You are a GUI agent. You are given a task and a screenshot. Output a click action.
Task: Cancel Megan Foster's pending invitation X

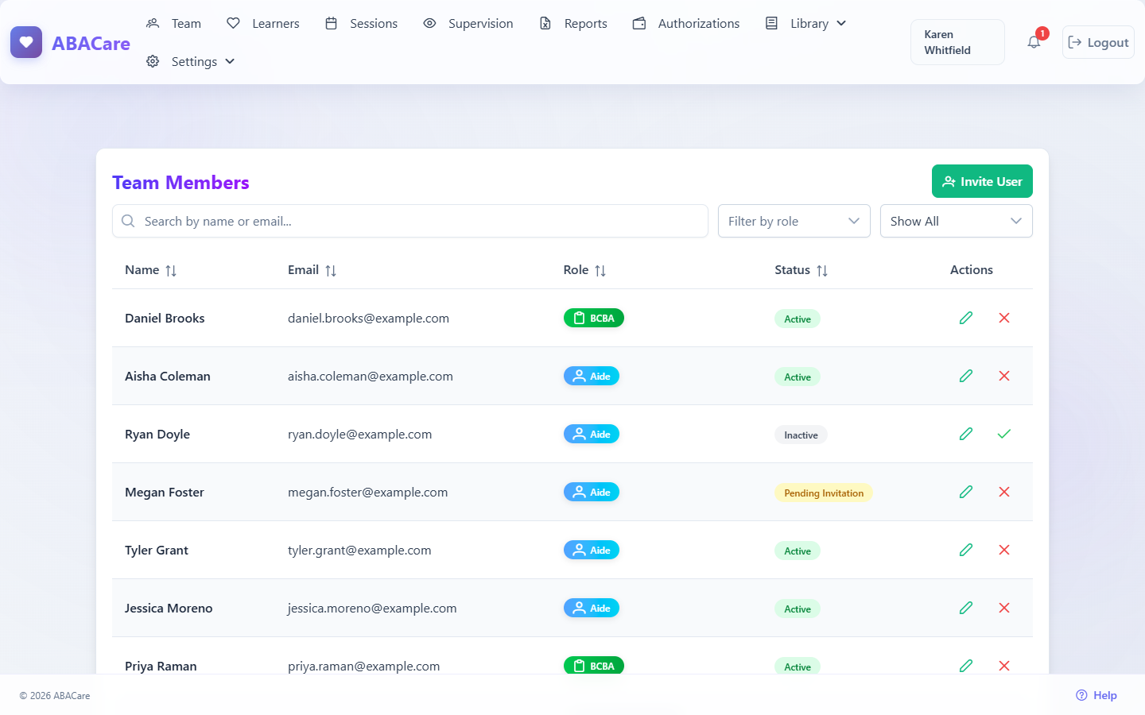[x=1004, y=492]
